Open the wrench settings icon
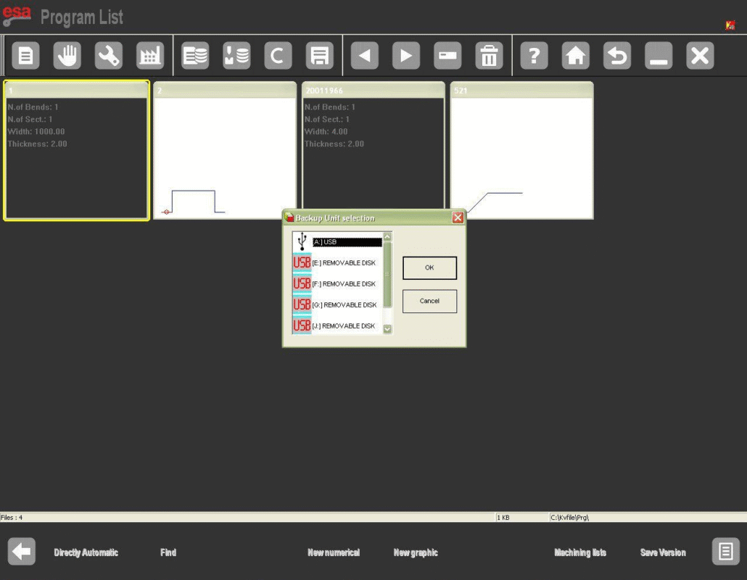The image size is (747, 580). click(109, 56)
